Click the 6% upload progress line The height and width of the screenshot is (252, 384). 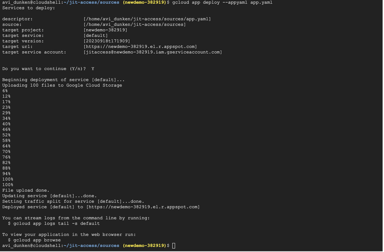click(5, 91)
